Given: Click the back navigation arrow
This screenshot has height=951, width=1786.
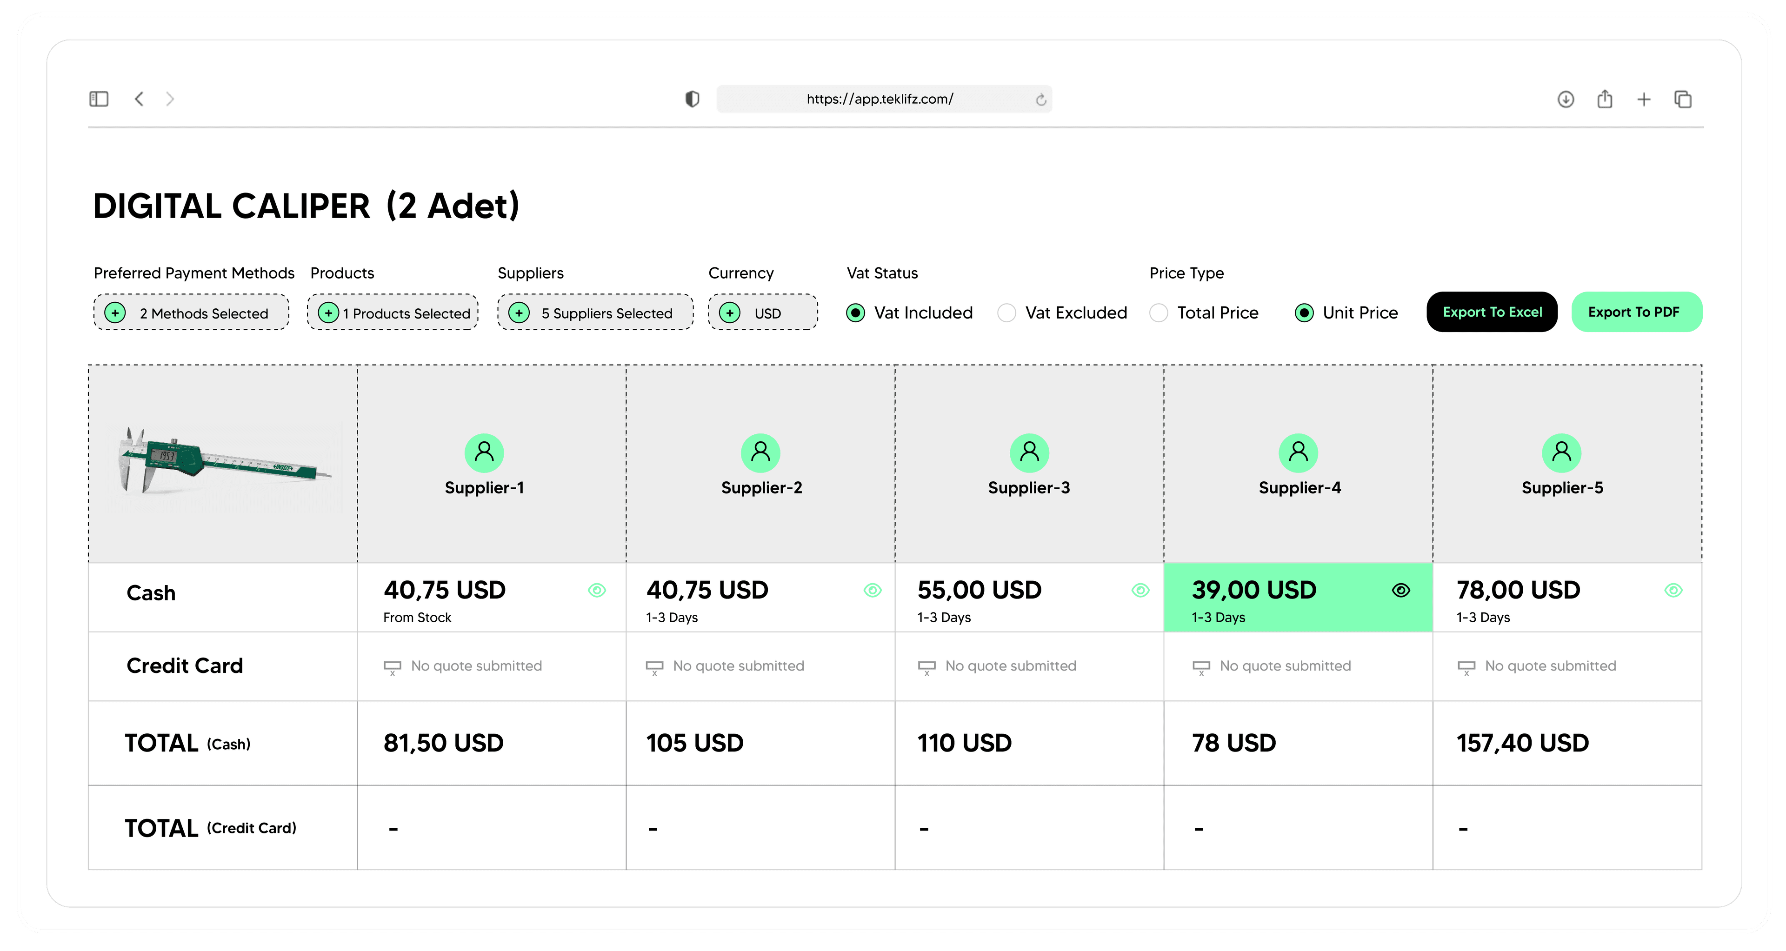Looking at the screenshot, I should 140,99.
